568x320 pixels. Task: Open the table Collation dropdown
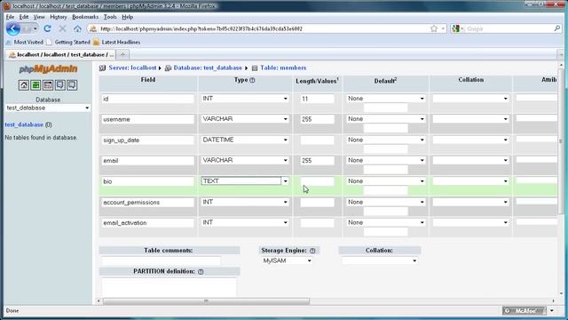(x=379, y=260)
